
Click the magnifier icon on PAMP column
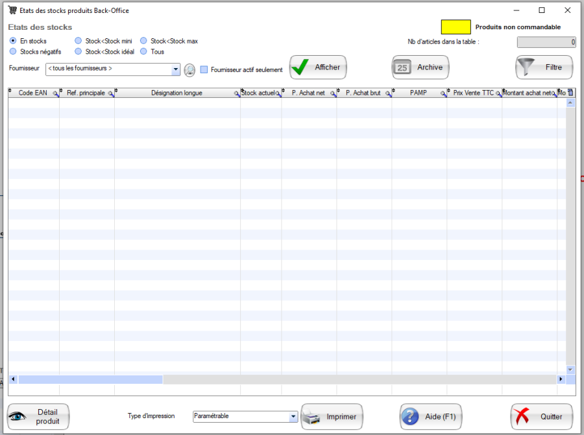[x=443, y=93]
